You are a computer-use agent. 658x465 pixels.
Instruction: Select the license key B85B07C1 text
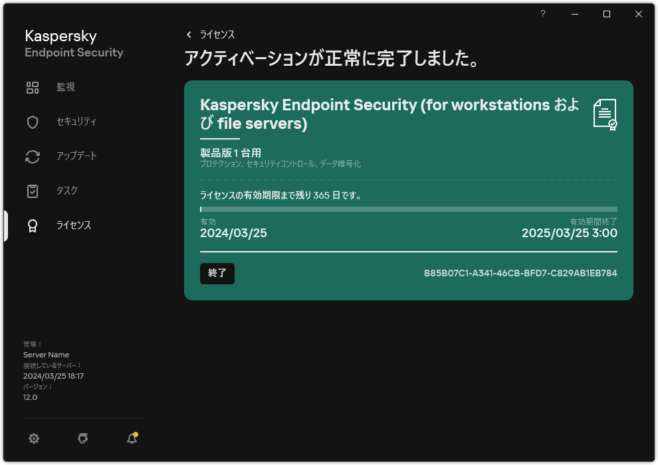(x=520, y=272)
